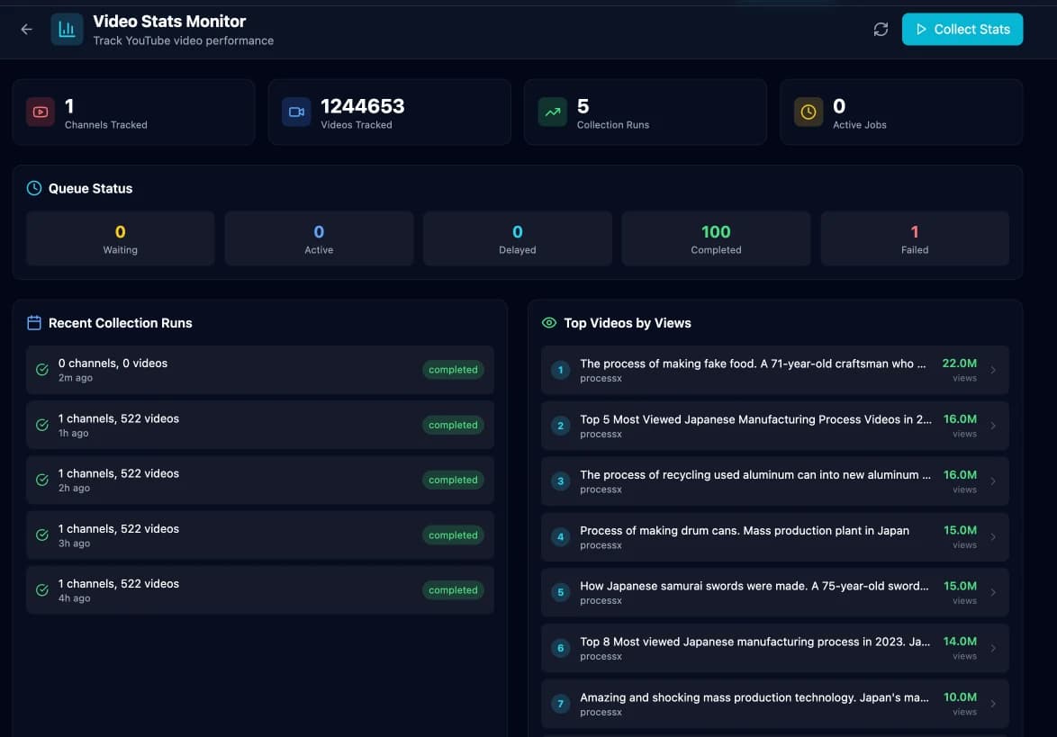Open 'Top 8 Most viewed Japanese manufacturing' video
Screen dimensions: 1057x737
pos(774,648)
